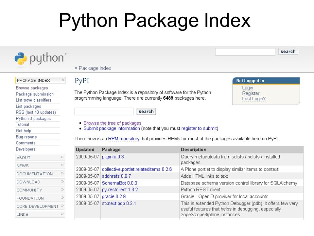Open RSS (last 40 updates) link

tap(36, 112)
